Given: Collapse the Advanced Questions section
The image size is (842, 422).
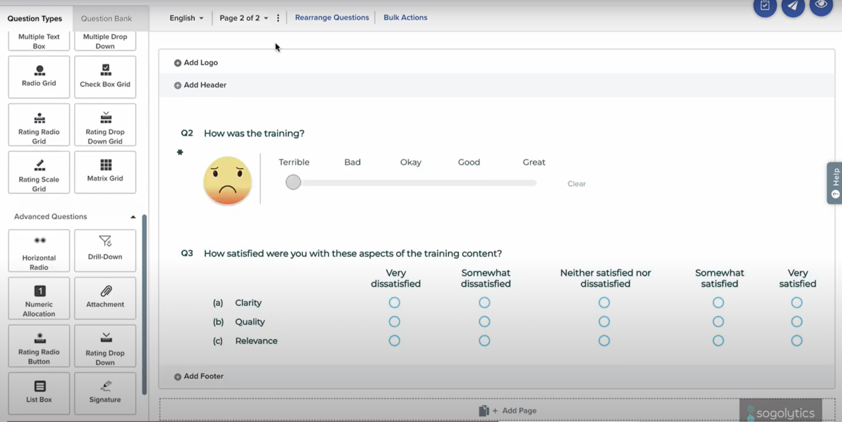Looking at the screenshot, I should tap(133, 217).
